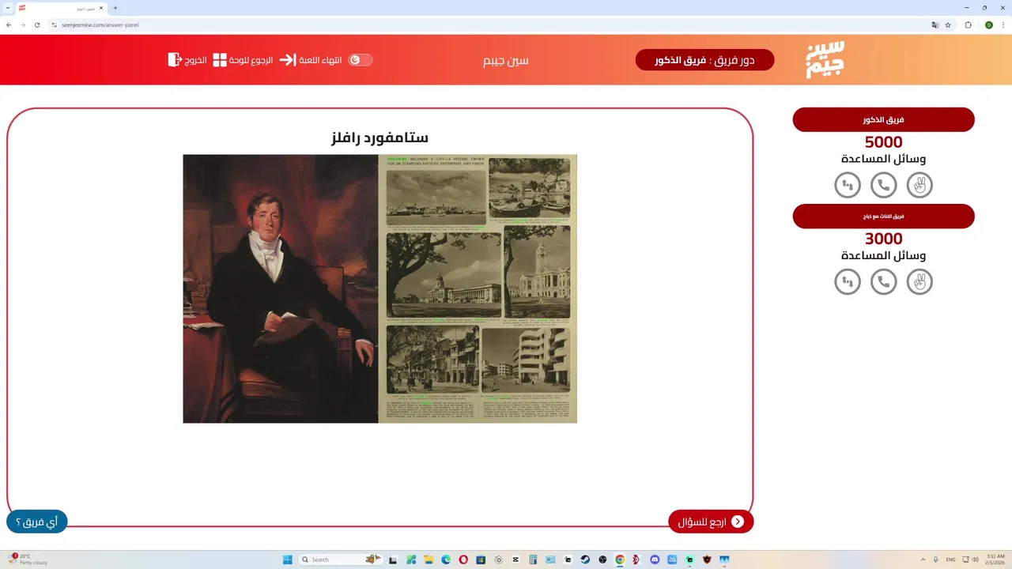The image size is (1012, 569).
Task: Open the weather widget showing 20°C
Action: [x=28, y=560]
